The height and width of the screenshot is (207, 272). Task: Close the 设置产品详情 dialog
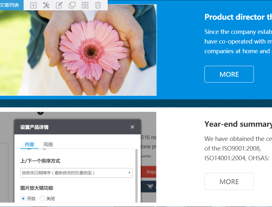pyautogui.click(x=132, y=127)
